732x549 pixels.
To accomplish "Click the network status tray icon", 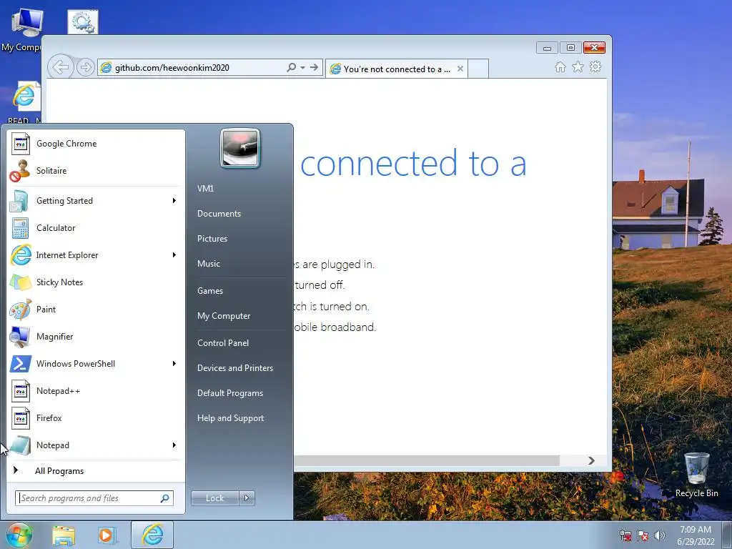I will 625,535.
